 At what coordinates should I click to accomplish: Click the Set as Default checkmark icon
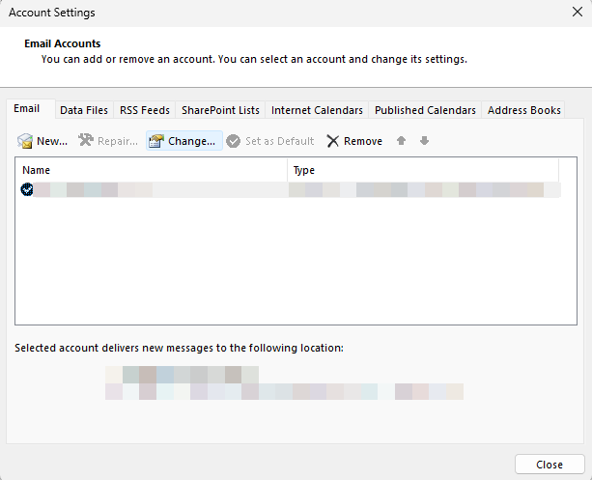coord(234,141)
